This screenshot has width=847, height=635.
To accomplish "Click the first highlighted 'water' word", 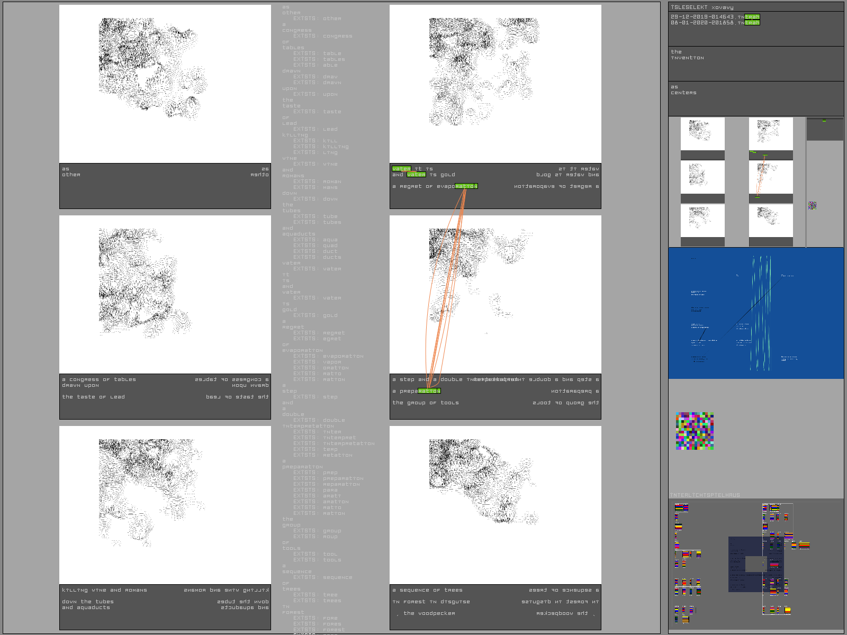I will pos(401,169).
